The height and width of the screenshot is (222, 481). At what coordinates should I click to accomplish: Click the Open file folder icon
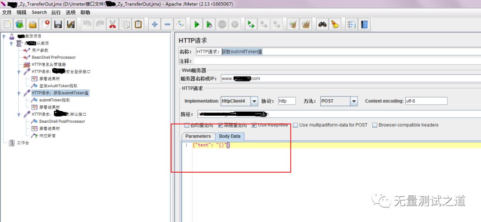[x=33, y=24]
